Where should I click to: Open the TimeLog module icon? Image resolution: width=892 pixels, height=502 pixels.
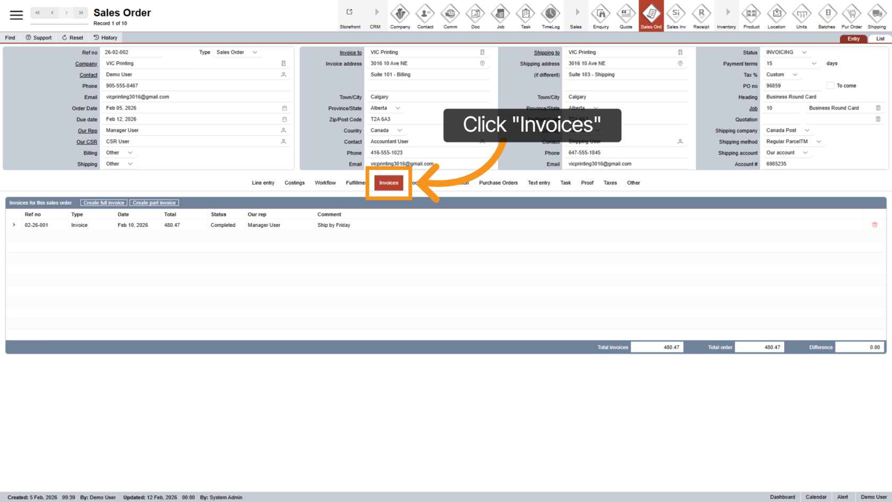tap(551, 16)
